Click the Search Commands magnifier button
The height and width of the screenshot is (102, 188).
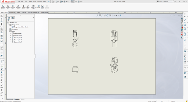click(174, 2)
